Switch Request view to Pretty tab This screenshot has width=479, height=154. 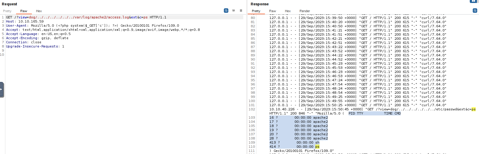point(7,11)
